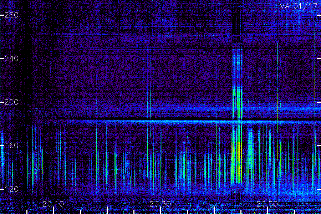Click the 20:50 time label

(267, 204)
